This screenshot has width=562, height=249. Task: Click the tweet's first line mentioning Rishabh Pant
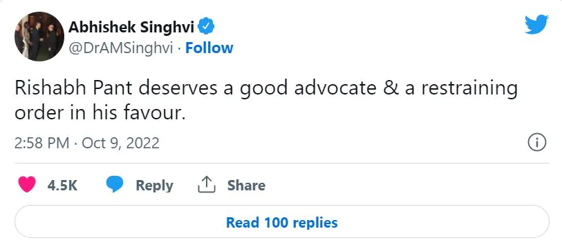[266, 89]
